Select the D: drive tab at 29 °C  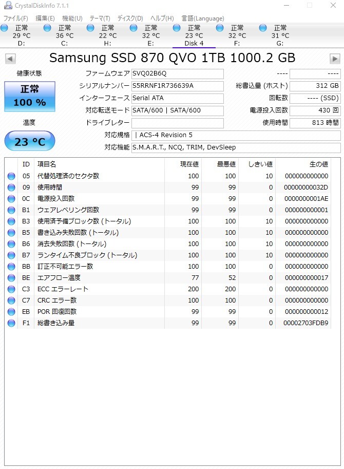click(x=22, y=35)
